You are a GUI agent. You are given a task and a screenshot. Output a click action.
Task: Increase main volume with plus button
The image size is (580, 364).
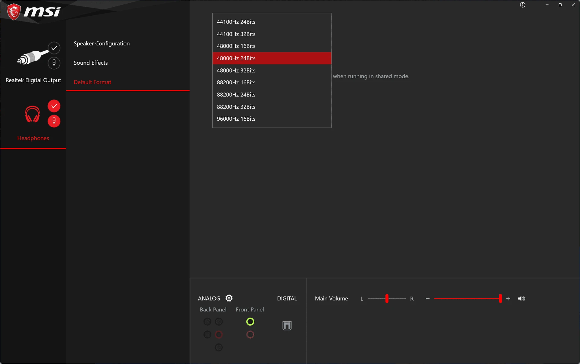tap(508, 298)
